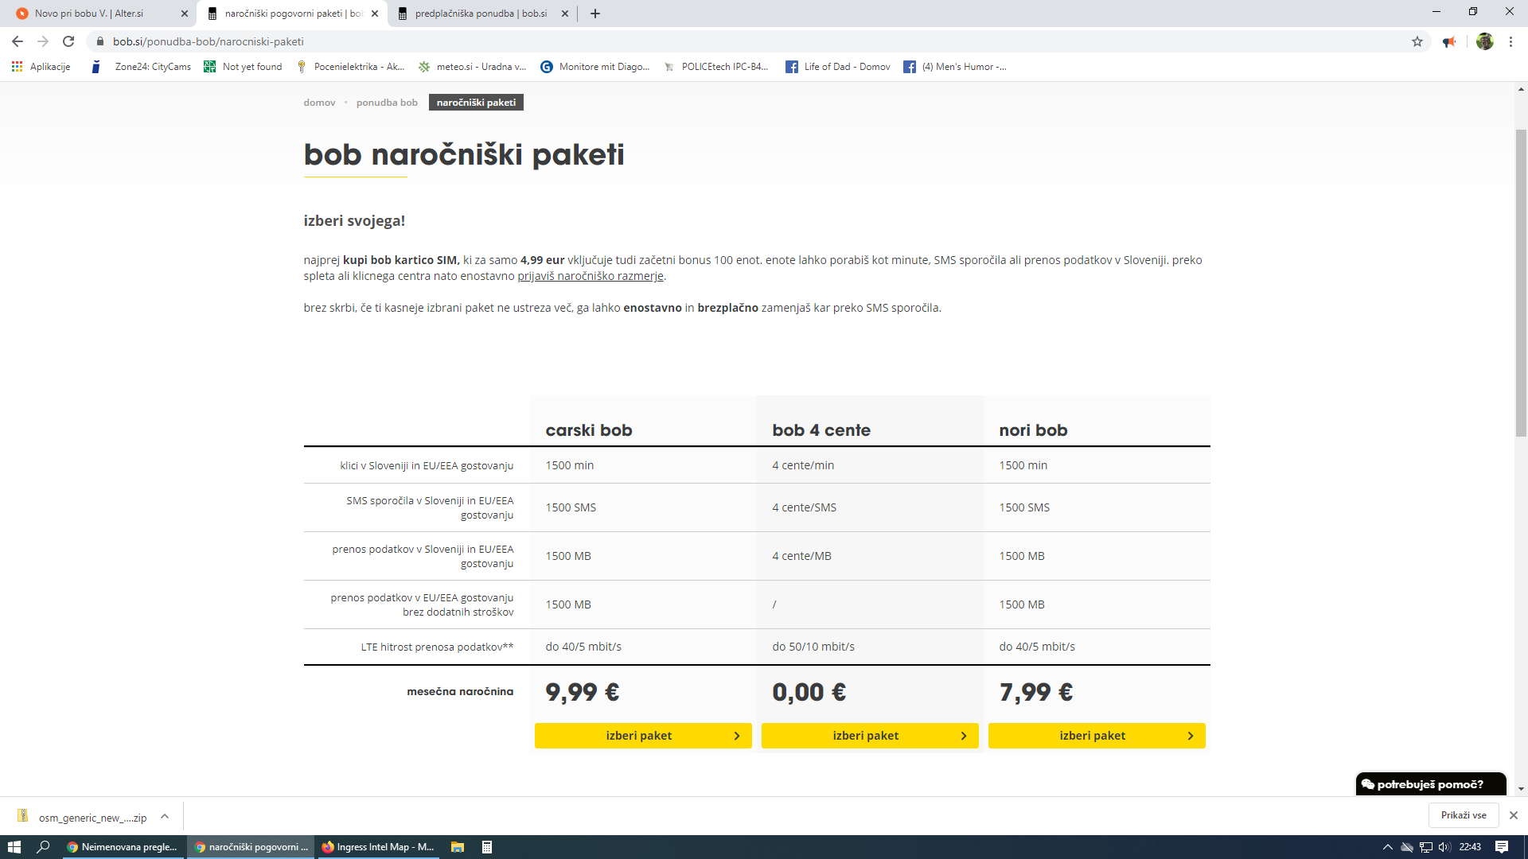1528x859 pixels.
Task: Open Zone24: CityCams bookmark
Action: pyautogui.click(x=141, y=67)
